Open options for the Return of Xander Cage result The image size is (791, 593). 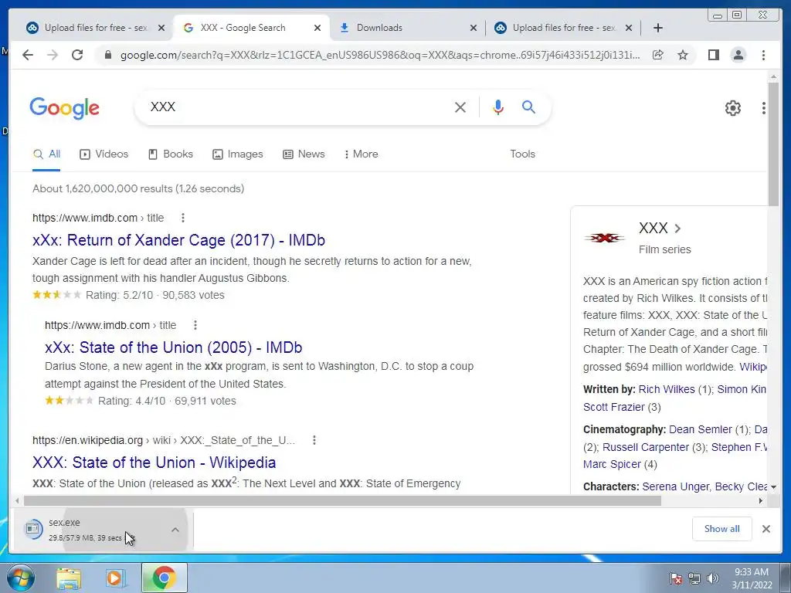(x=182, y=218)
